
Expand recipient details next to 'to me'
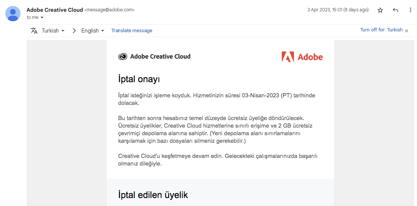click(x=42, y=17)
